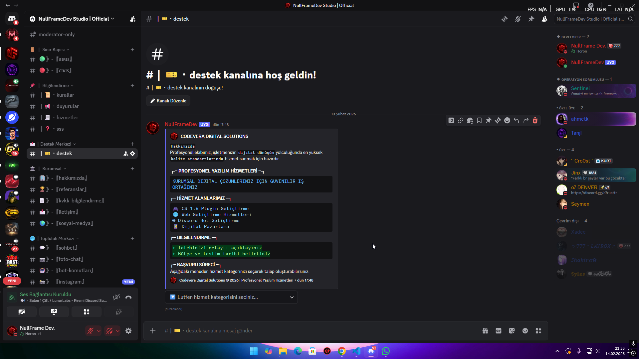The image size is (639, 359).
Task: Open Discord direct messages home
Action: [x=12, y=19]
